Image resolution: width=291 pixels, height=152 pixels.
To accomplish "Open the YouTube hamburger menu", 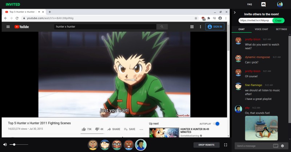I will click(x=8, y=27).
